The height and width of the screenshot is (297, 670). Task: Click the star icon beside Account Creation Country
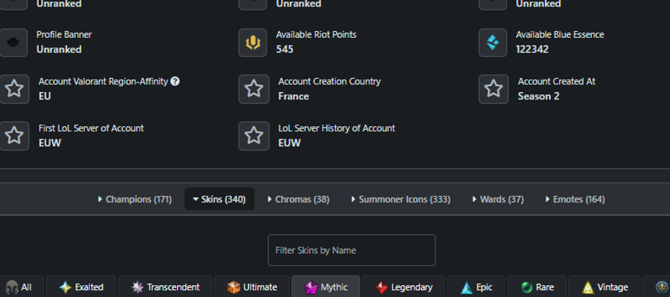[x=254, y=89]
